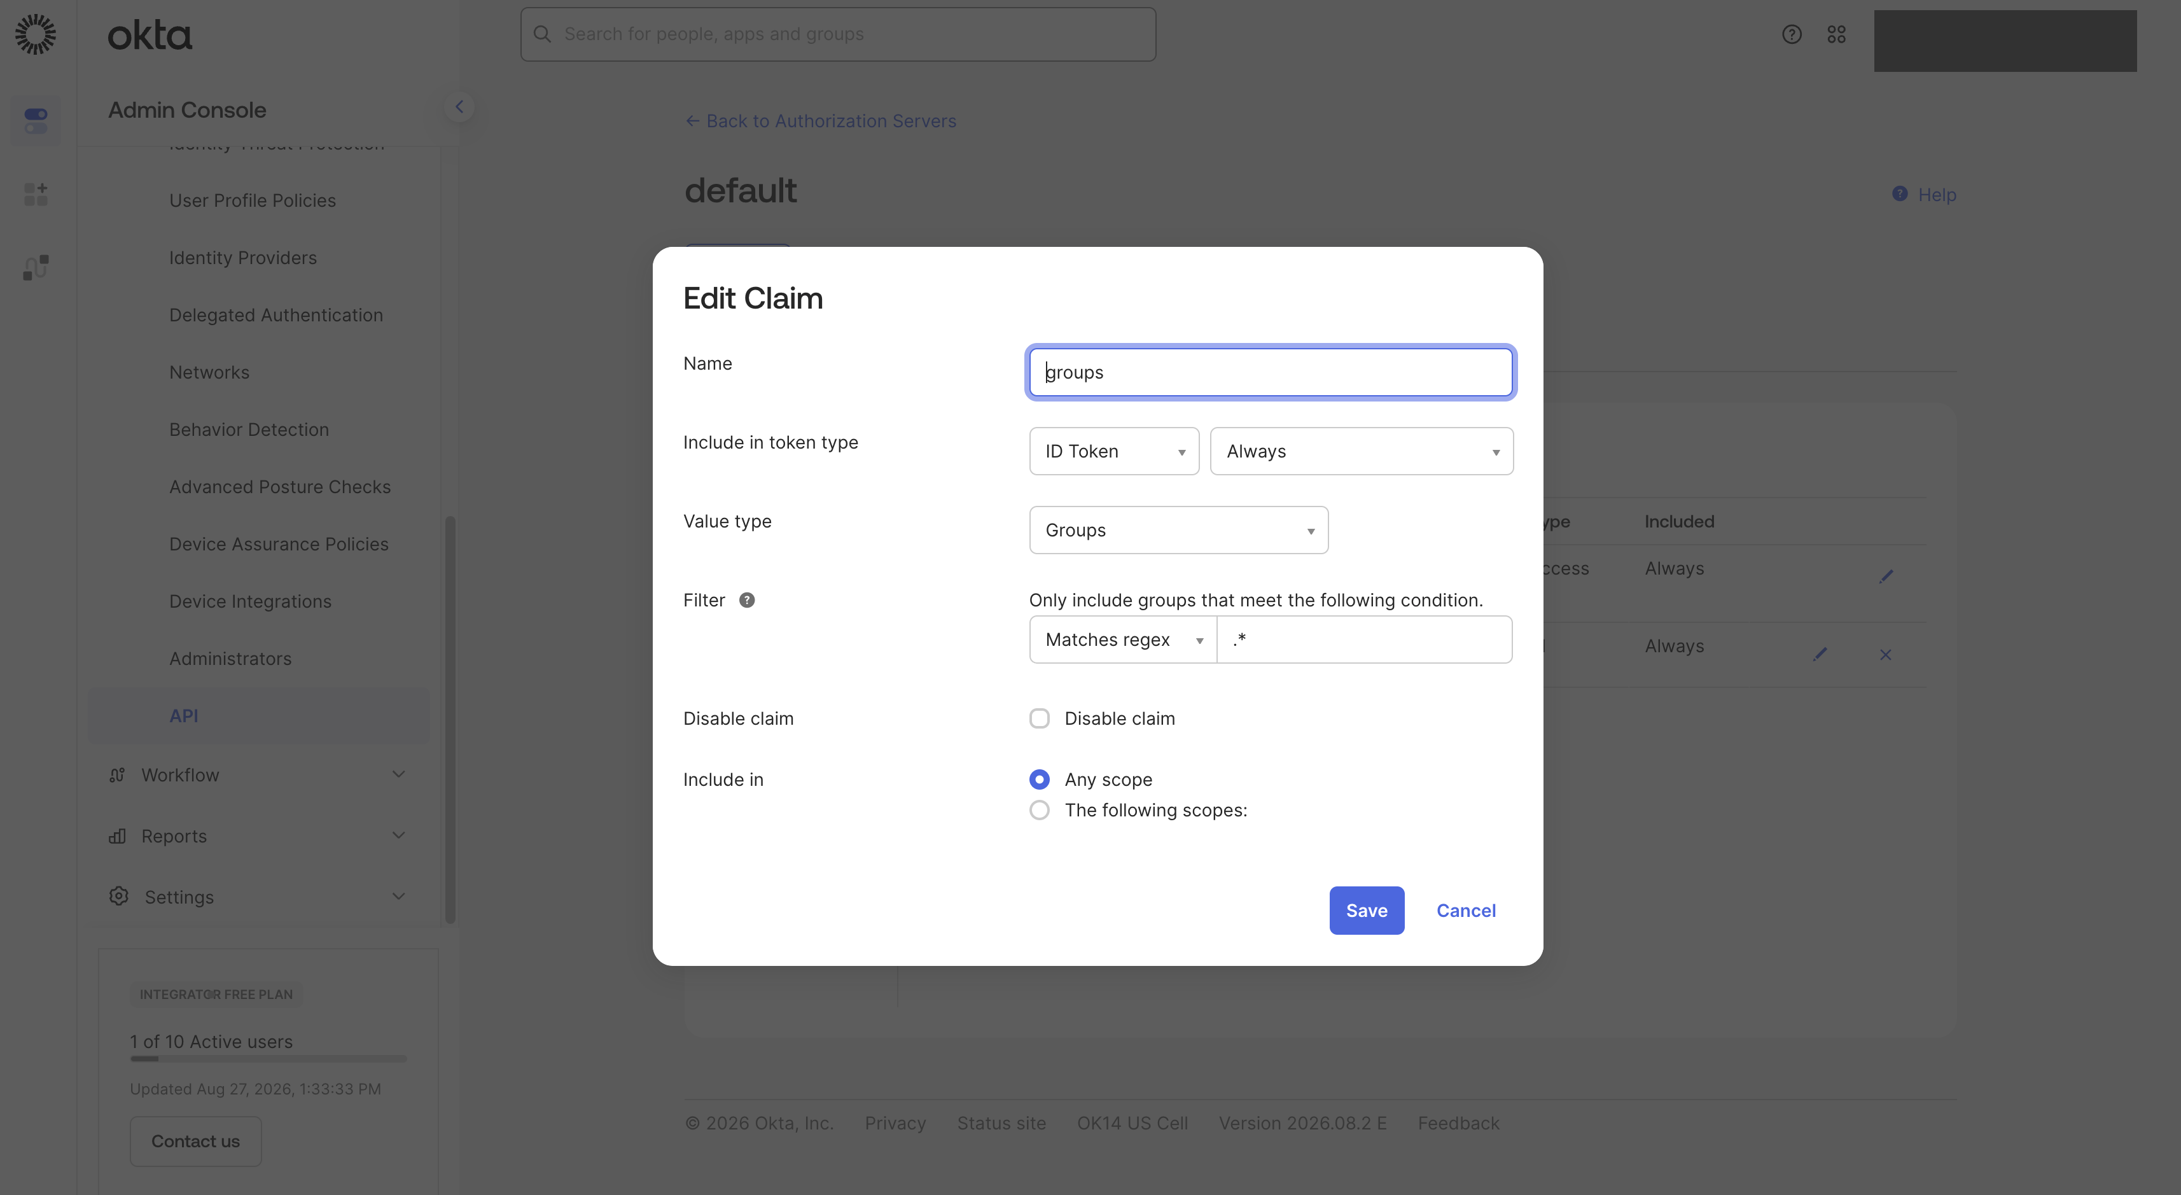Click the people, apps and groups search box
This screenshot has width=2181, height=1195.
pos(838,34)
